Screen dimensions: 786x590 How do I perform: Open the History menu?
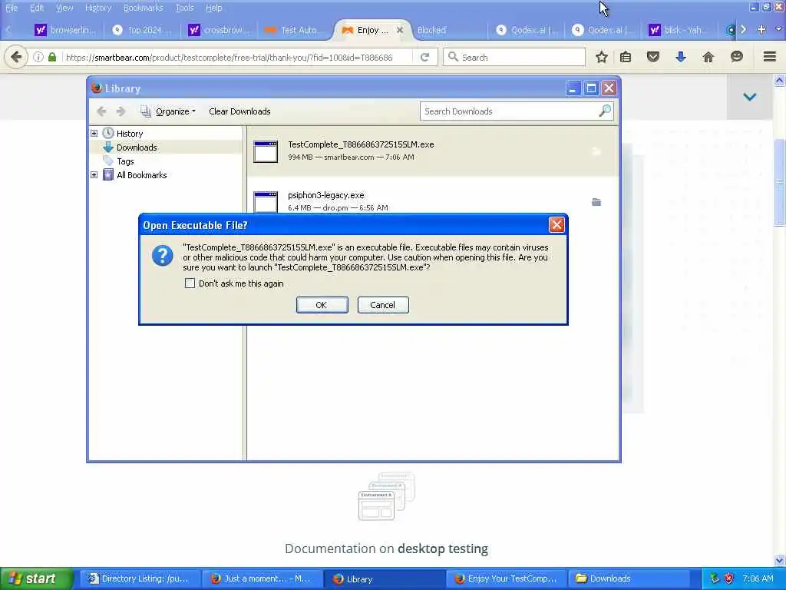click(x=98, y=8)
